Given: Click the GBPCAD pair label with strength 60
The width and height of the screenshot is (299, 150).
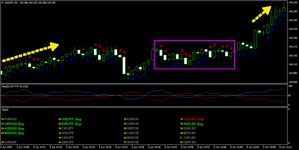Looking at the screenshot, I should point(190,142).
